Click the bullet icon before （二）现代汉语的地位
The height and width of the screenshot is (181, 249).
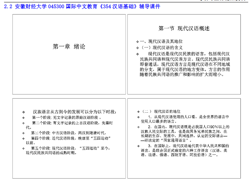click(138, 112)
